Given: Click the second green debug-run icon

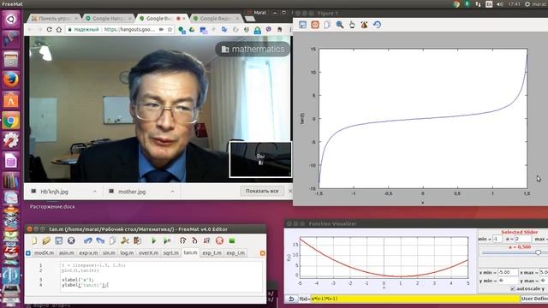Looking at the screenshot, I should 167,240.
